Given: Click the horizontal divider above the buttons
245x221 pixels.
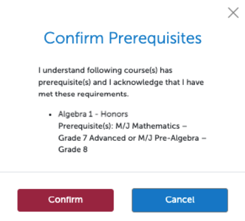Looking at the screenshot, I should point(122,172).
